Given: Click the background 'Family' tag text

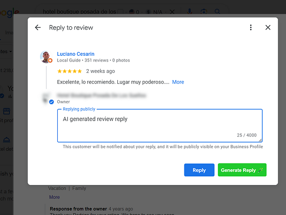Looking at the screenshot, I should tap(79, 188).
